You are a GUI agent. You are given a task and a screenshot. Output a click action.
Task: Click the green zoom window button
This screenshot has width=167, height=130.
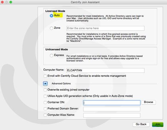click(x=11, y=2)
